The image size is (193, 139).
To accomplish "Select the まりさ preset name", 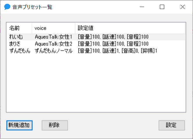I will [x=15, y=44].
